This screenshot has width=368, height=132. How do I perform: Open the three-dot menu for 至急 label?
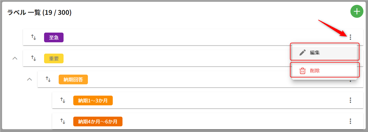(350, 37)
